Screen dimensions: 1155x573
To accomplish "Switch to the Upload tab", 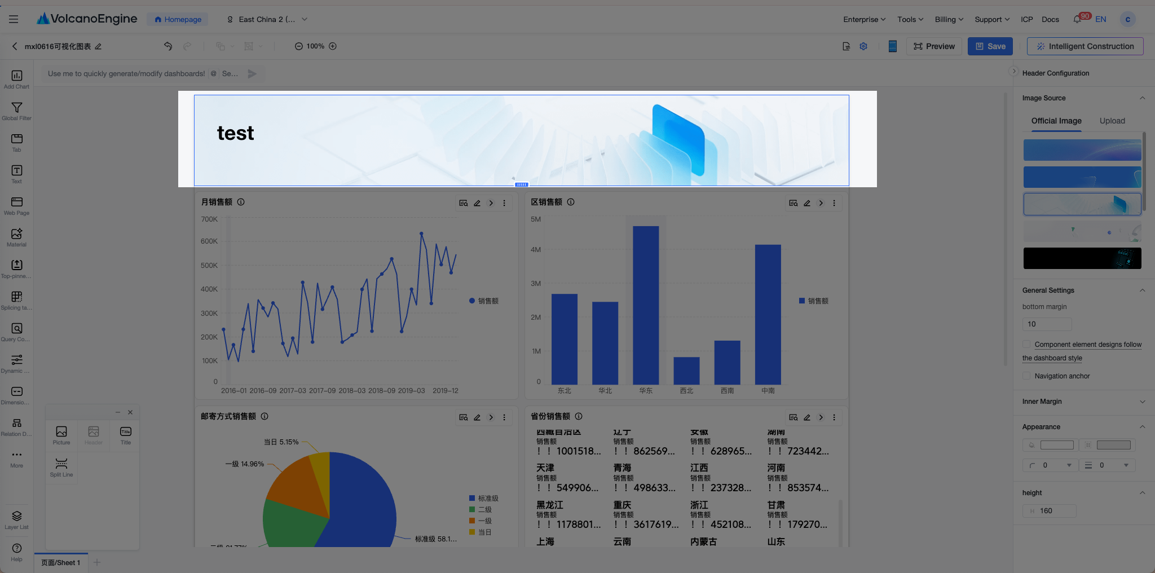I will [x=1112, y=121].
